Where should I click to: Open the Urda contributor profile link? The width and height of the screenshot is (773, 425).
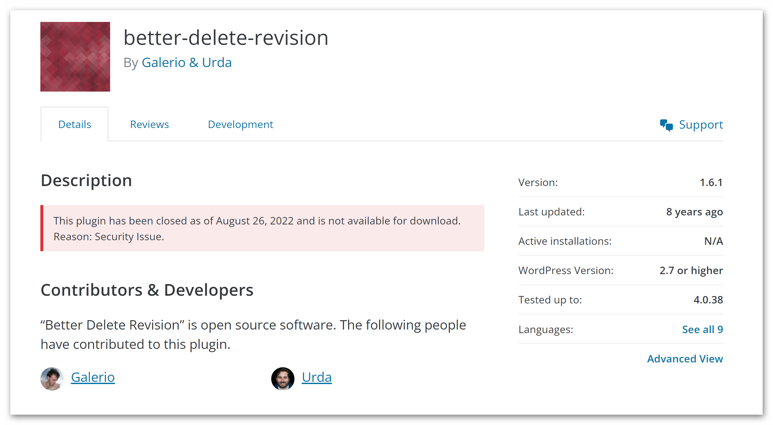pyautogui.click(x=316, y=377)
